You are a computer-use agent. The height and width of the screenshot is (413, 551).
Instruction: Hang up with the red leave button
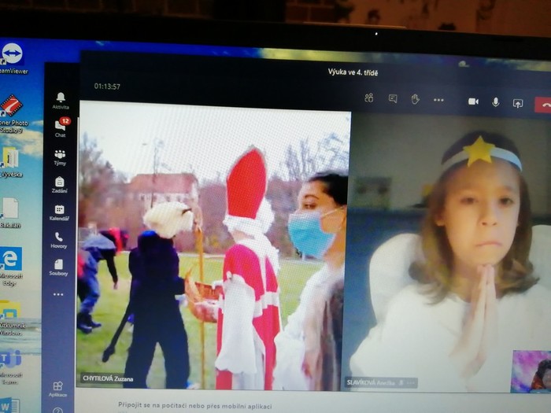[542, 105]
